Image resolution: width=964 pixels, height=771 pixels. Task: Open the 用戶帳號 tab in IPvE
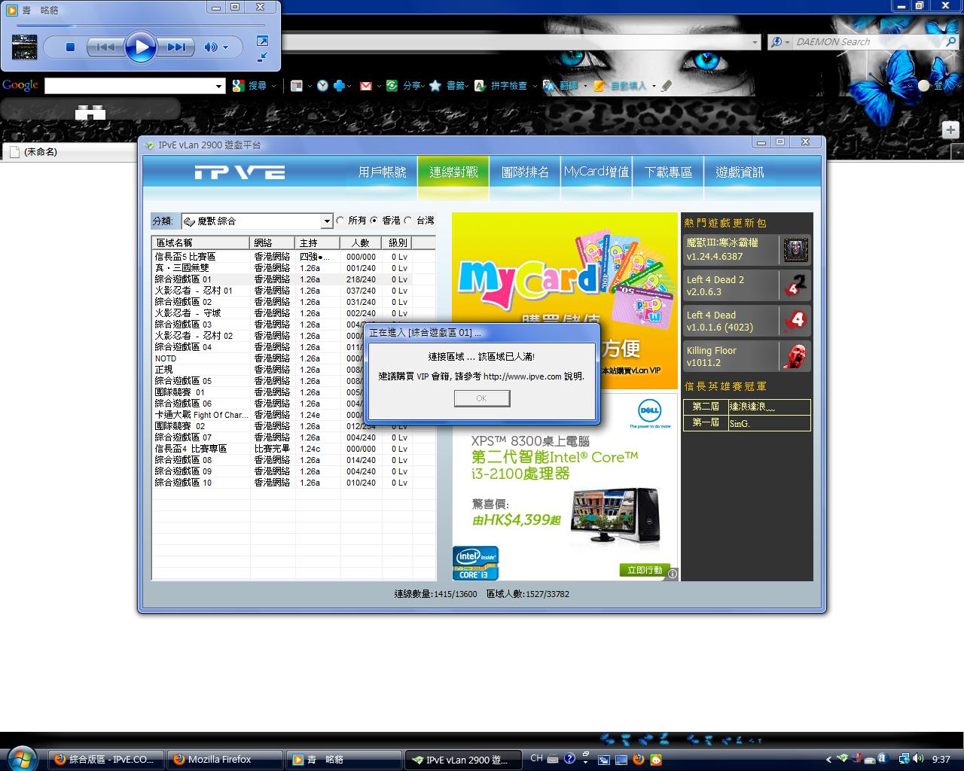pos(382,172)
